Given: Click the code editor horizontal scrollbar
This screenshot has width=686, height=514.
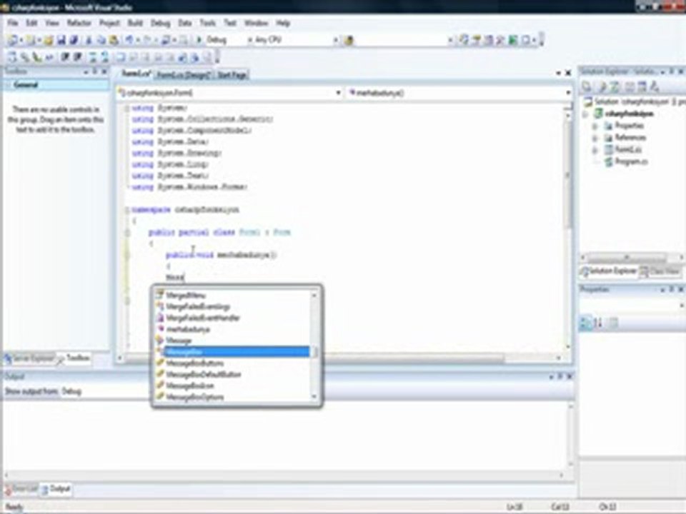Looking at the screenshot, I should [x=339, y=358].
